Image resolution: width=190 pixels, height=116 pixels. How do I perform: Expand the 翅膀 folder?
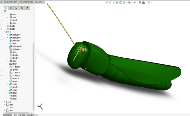[x=4, y=105]
